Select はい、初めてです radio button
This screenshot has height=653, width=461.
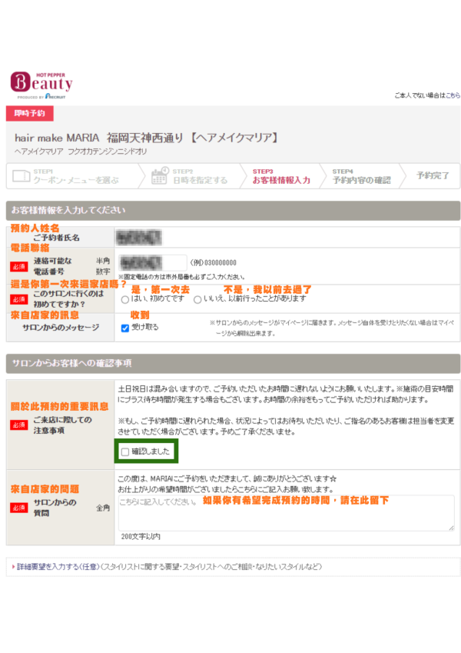pyautogui.click(x=124, y=299)
